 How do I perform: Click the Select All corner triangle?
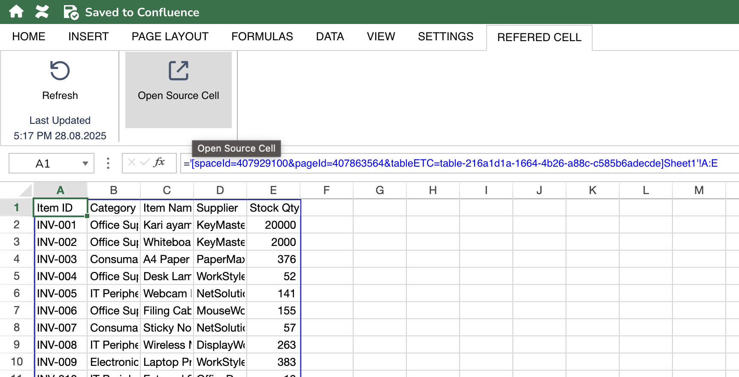tap(26, 190)
